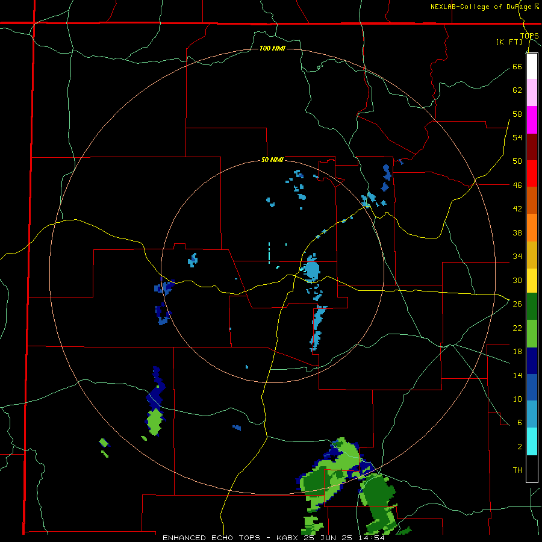Click the legend value "26"
This screenshot has width=542, height=542.
pos(517,304)
